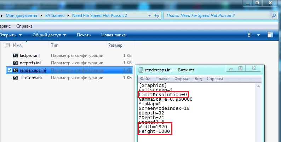Open Справка menu in Explorer
Viewport: 281px width, 142px height.
(24, 26)
